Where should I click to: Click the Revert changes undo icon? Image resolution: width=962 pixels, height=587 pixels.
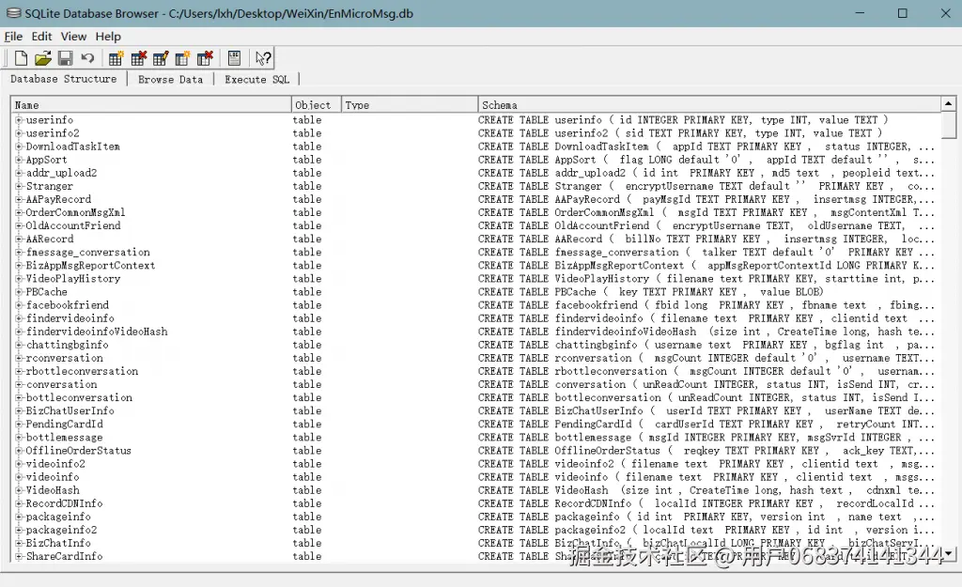pyautogui.click(x=87, y=58)
